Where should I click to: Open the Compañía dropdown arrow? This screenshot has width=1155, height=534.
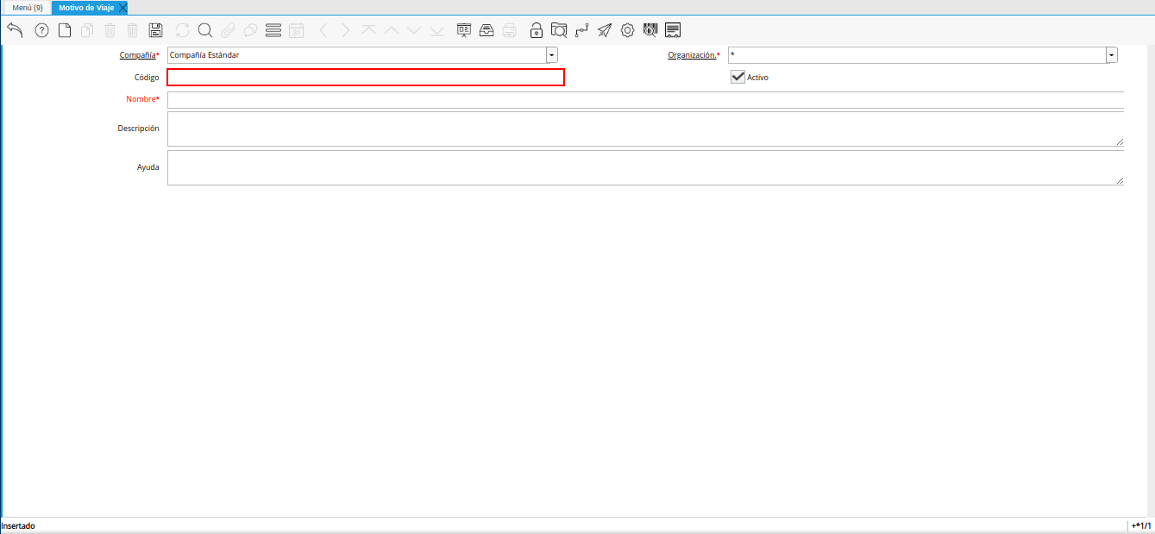tap(552, 55)
